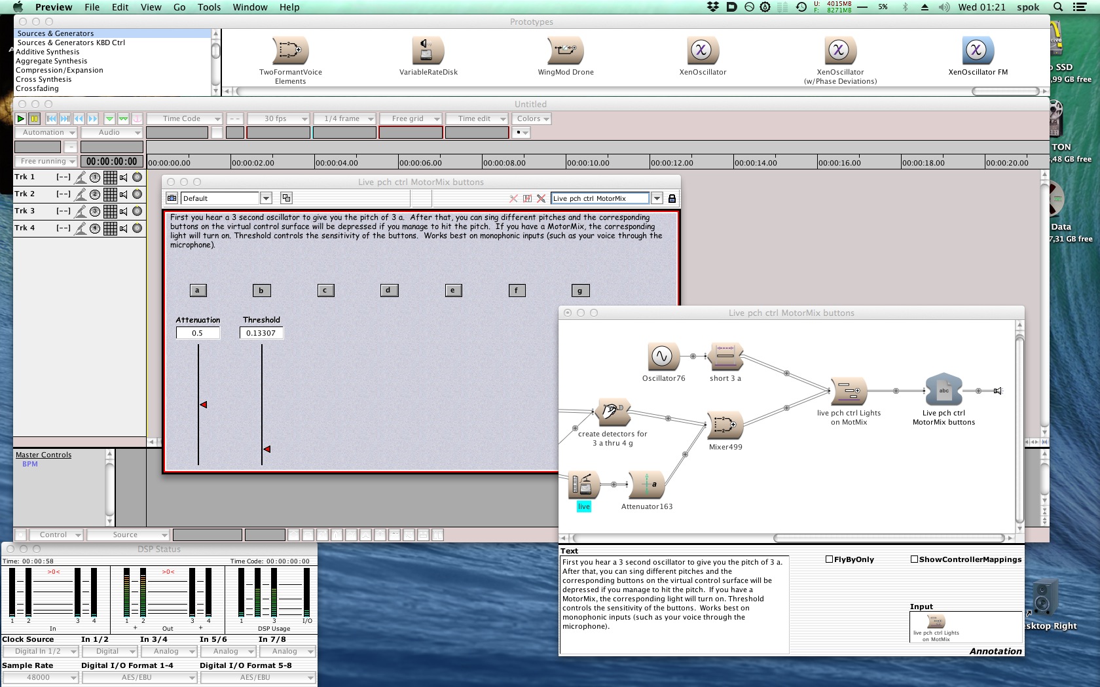This screenshot has width=1100, height=687.
Task: Click the Master Controls link
Action: point(43,455)
